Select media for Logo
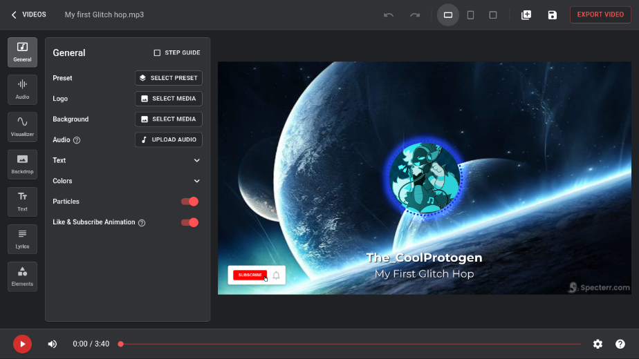 point(169,99)
